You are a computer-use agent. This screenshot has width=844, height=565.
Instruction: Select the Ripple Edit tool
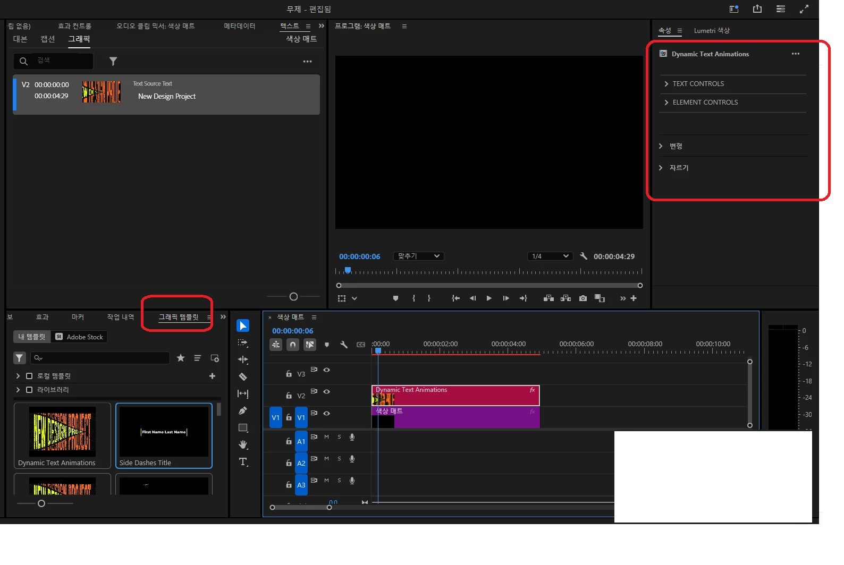tap(243, 359)
